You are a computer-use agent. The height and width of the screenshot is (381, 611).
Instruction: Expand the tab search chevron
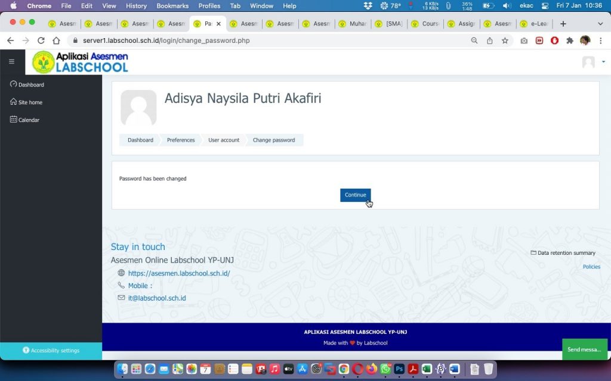(x=600, y=24)
